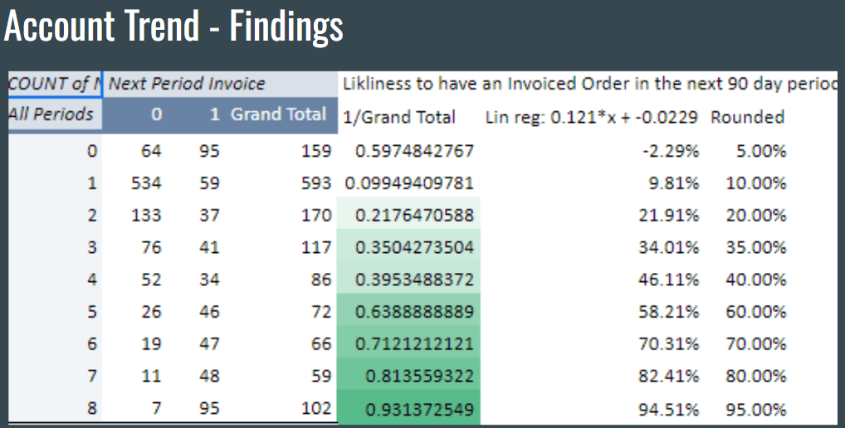
Task: Select the Grand Total value 593
Action: tap(316, 183)
